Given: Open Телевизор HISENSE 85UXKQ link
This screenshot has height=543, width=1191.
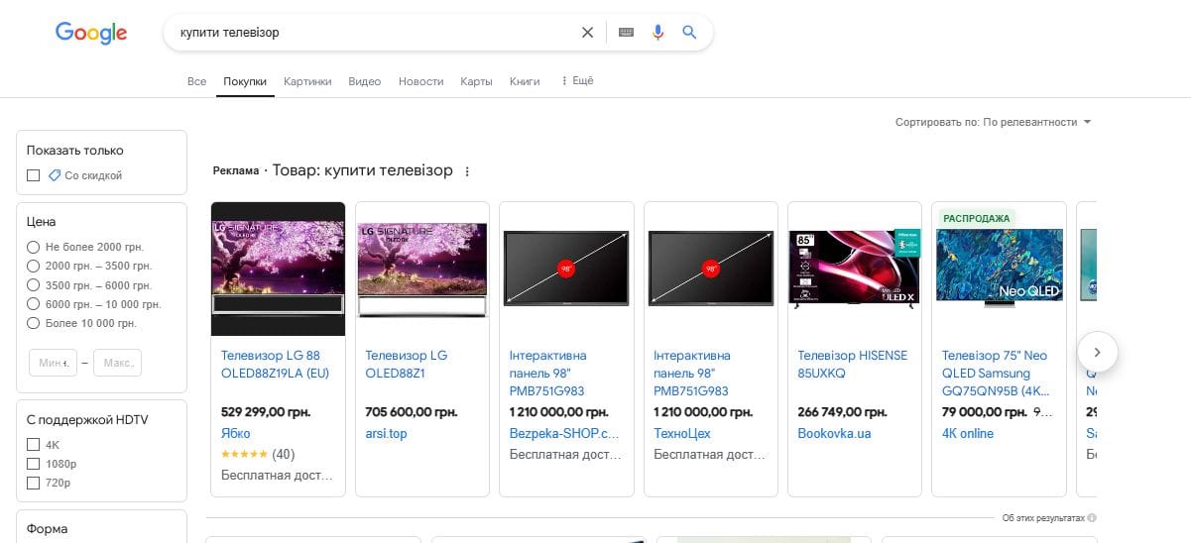Looking at the screenshot, I should [x=853, y=365].
